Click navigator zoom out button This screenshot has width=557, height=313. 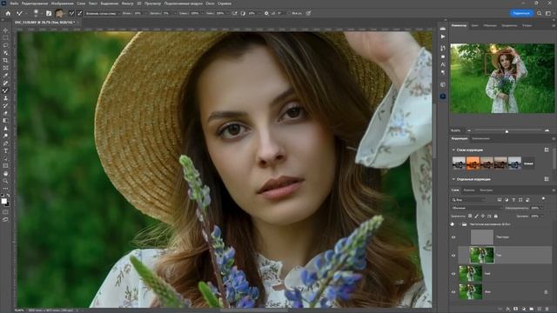click(x=468, y=130)
